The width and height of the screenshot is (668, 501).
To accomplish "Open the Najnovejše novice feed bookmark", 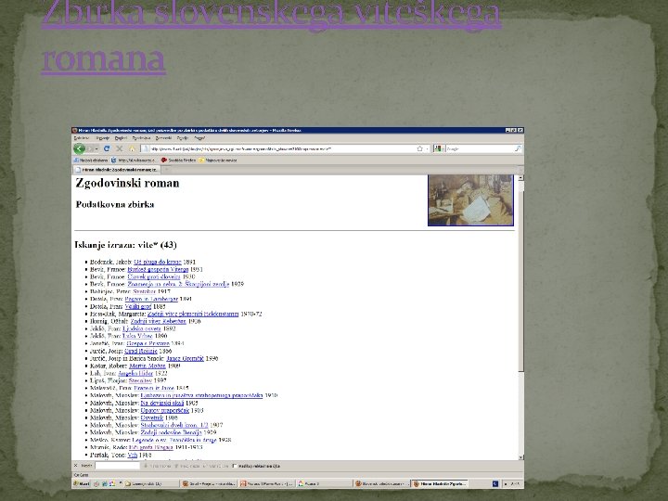I will [218, 161].
